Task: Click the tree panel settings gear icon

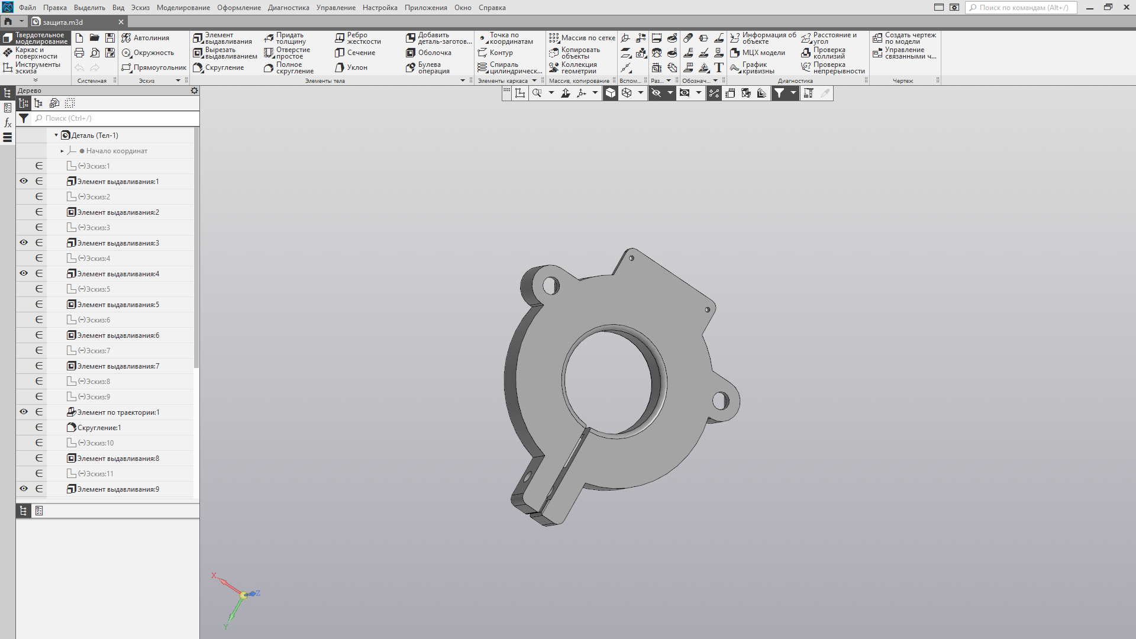Action: tap(194, 91)
